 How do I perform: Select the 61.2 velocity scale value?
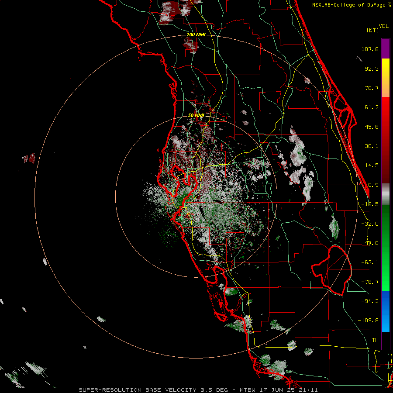pyautogui.click(x=372, y=107)
